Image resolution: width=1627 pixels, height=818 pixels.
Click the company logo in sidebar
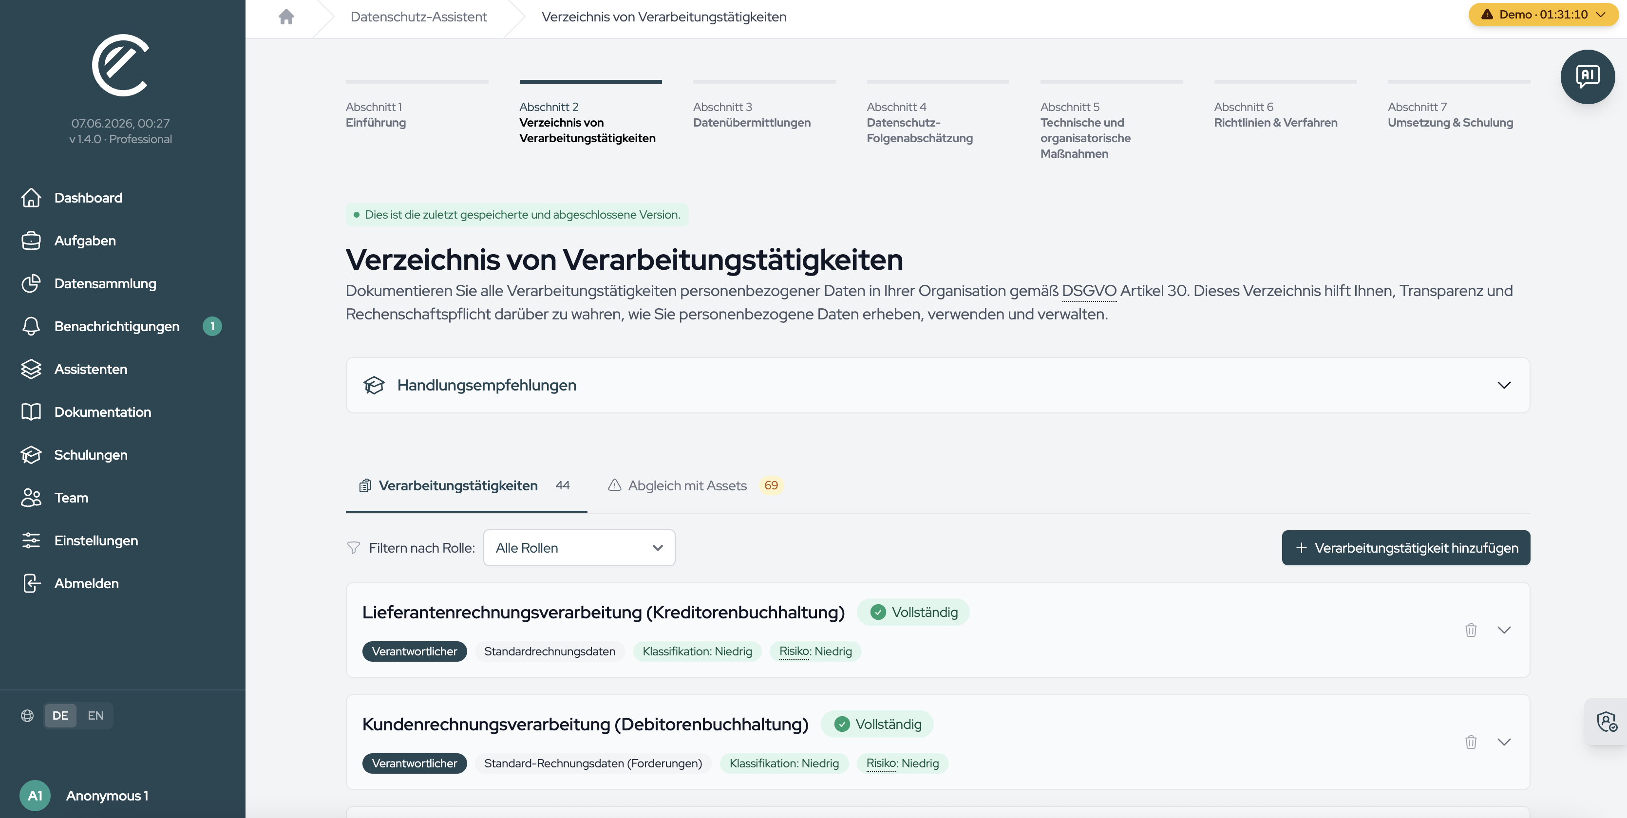121,65
